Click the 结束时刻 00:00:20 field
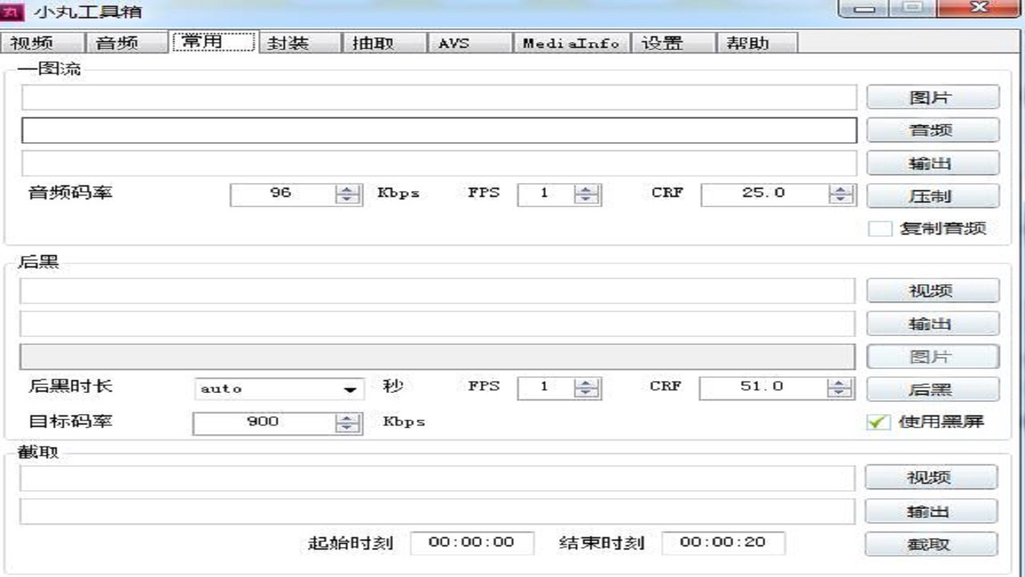The height and width of the screenshot is (577, 1025). coord(722,543)
